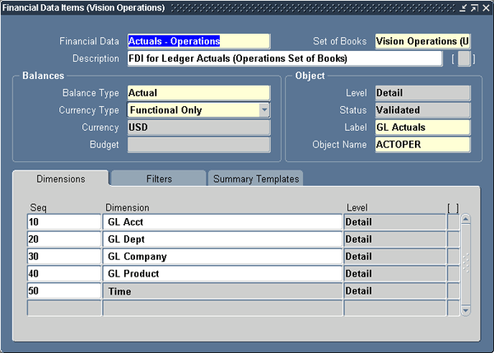Click the flexfield box in GL Product row
The width and height of the screenshot is (494, 353).
454,274
